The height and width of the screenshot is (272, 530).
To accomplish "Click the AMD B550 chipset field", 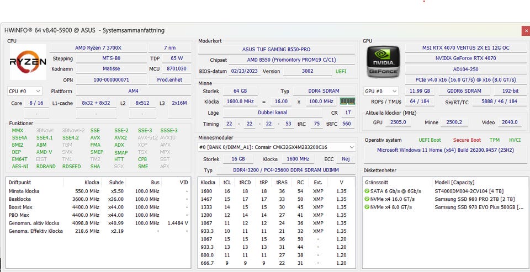I will point(291,60).
